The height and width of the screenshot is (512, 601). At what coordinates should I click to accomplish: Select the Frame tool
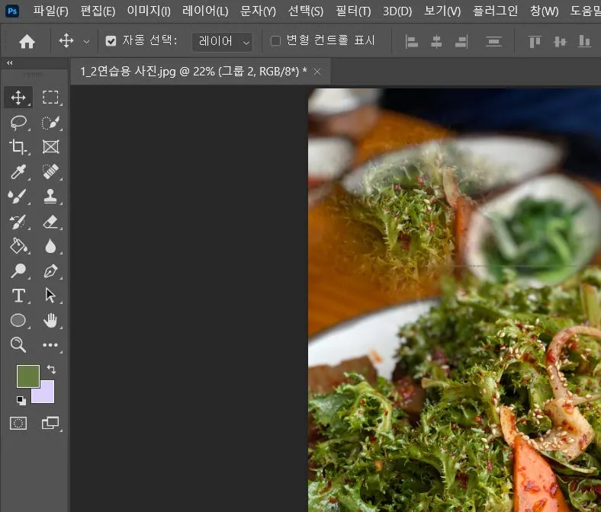point(50,147)
